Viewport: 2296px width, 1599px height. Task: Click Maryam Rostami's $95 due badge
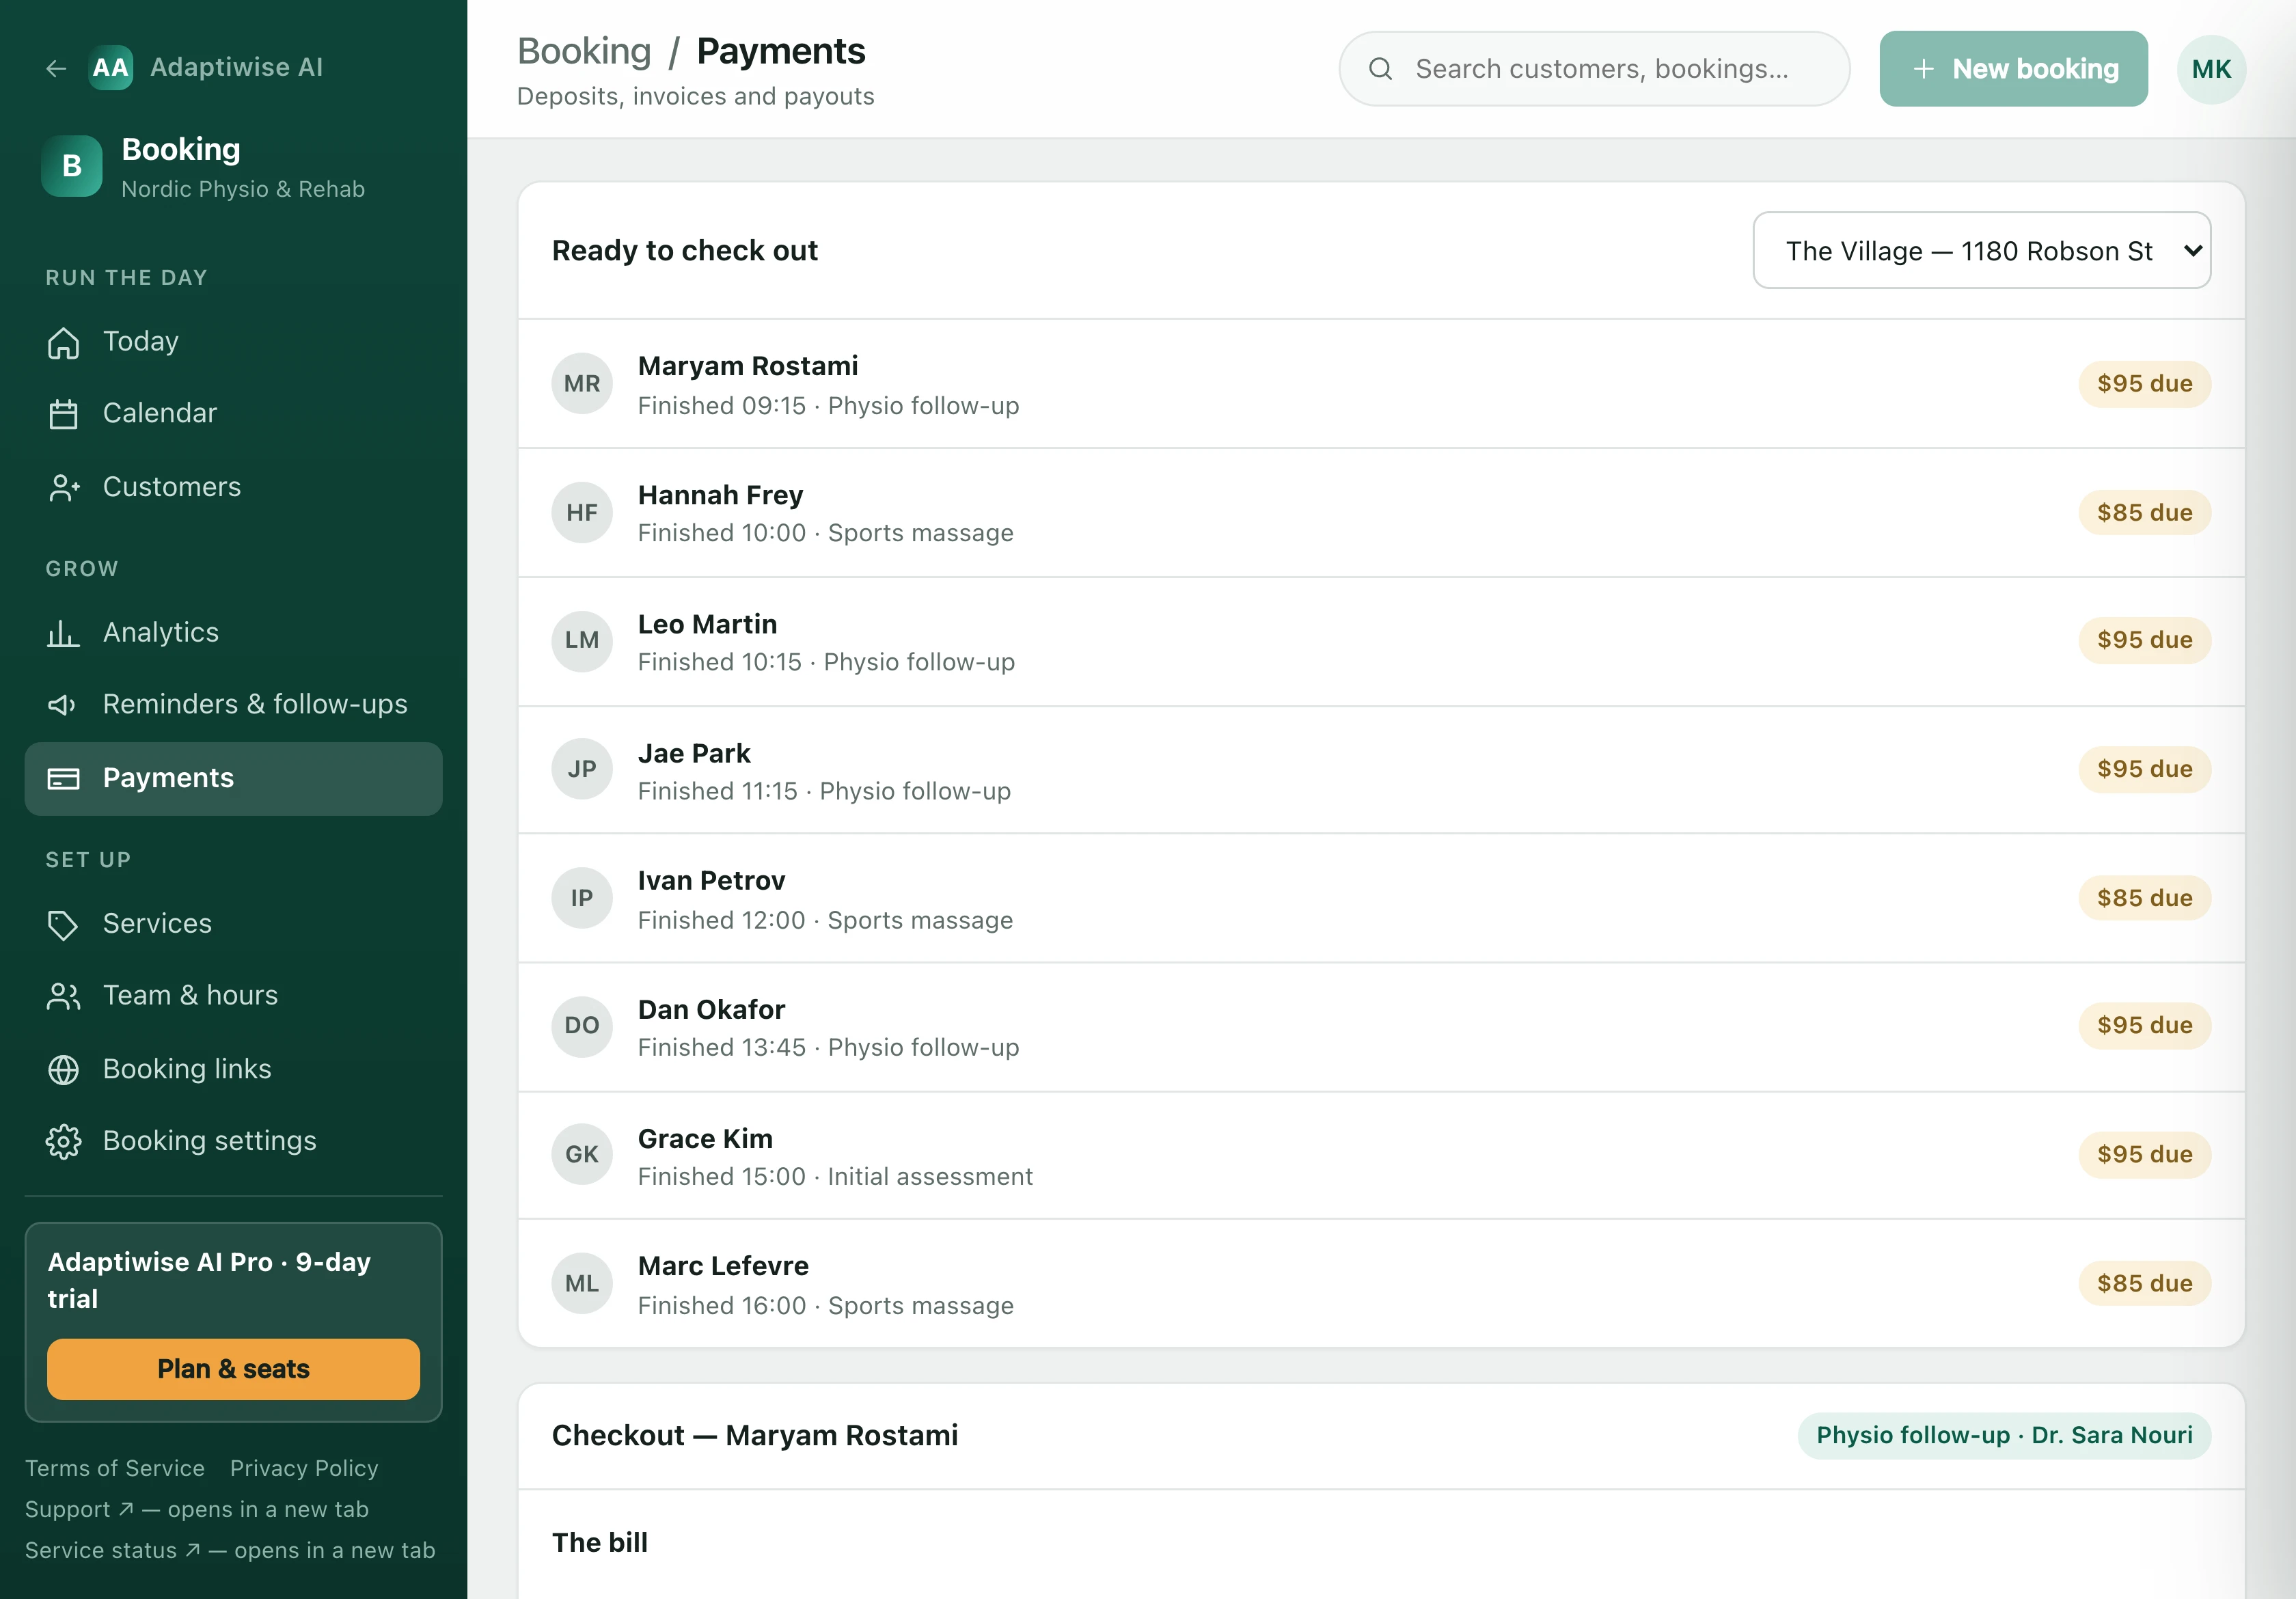[2144, 383]
